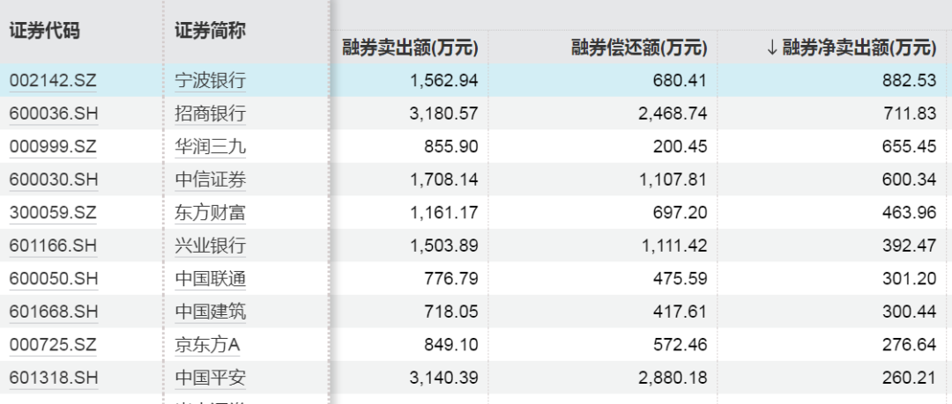Select 中信证券 in the name column

(210, 180)
